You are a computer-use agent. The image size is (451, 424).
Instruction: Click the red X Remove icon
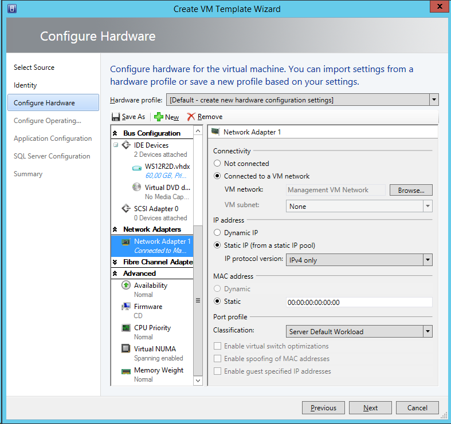[x=191, y=117]
